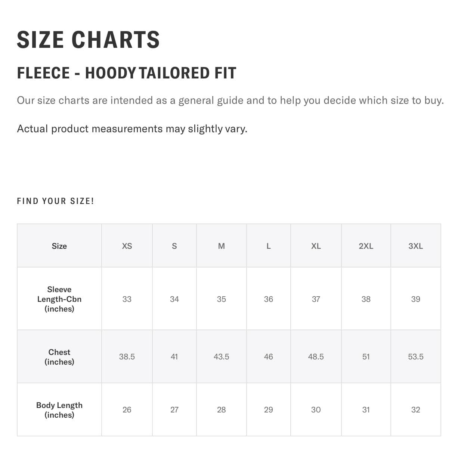Click the "Actual product measurements" note text
This screenshot has height=467, width=467.
click(x=132, y=129)
